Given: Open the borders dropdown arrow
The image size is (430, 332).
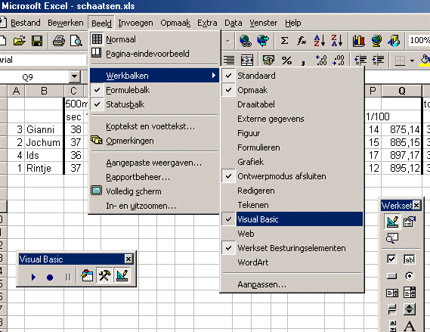Looking at the screenshot, I should coord(412,61).
